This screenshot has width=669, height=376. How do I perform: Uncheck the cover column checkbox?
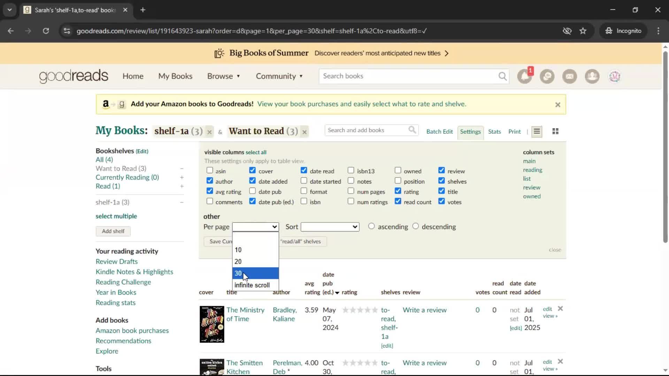click(253, 170)
